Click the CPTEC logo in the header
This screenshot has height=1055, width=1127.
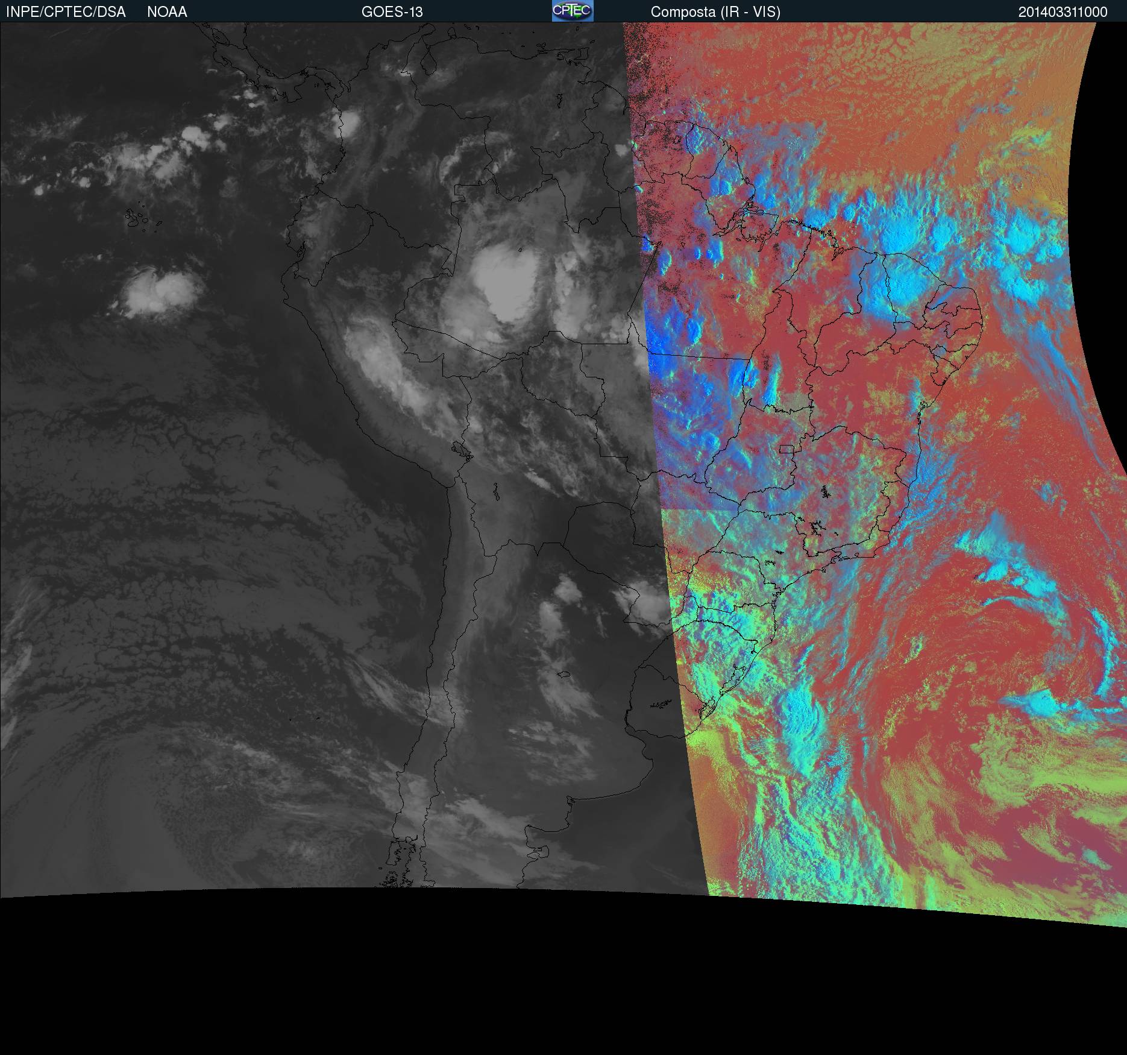(x=573, y=11)
